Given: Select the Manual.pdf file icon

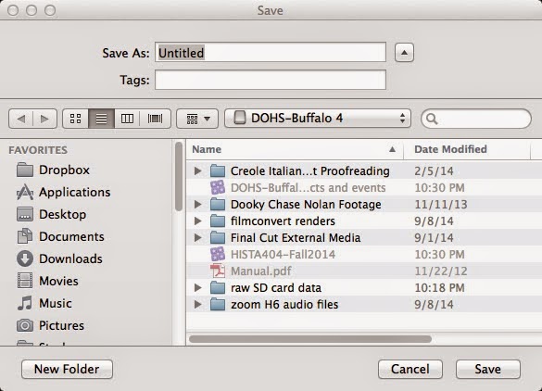Looking at the screenshot, I should tap(218, 271).
